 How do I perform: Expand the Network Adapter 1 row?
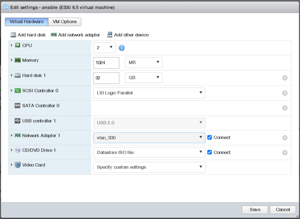click(12, 135)
